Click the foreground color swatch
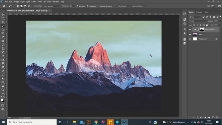The image size is (222, 125). coord(2,100)
